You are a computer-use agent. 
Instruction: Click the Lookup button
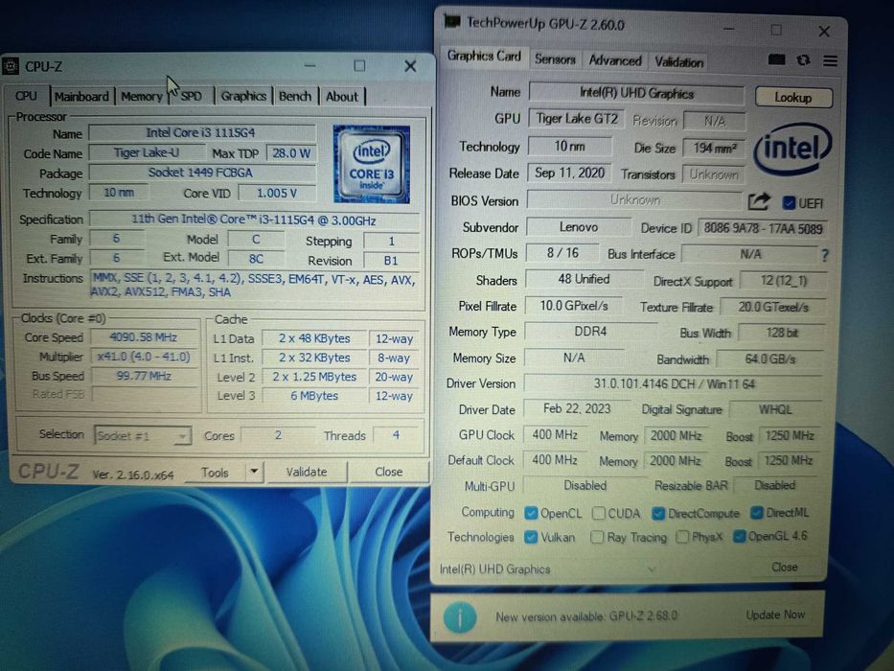coord(793,98)
